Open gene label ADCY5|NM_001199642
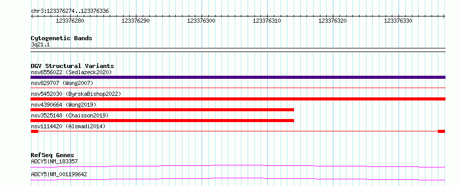Image resolution: width=460 pixels, height=186 pixels. [59, 174]
